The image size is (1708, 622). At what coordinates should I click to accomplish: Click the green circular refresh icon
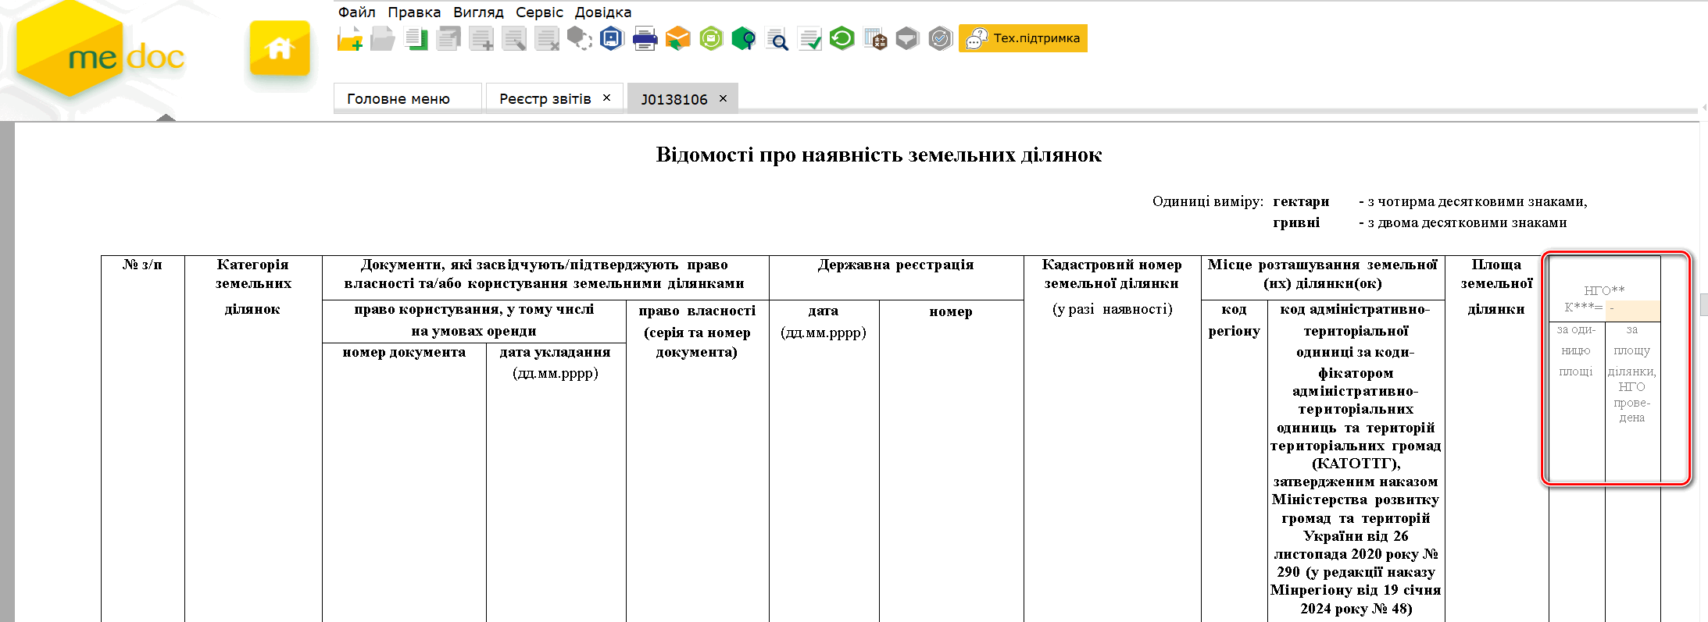point(841,38)
